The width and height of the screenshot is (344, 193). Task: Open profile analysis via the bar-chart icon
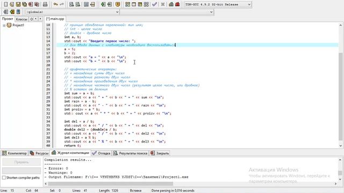[171, 4]
